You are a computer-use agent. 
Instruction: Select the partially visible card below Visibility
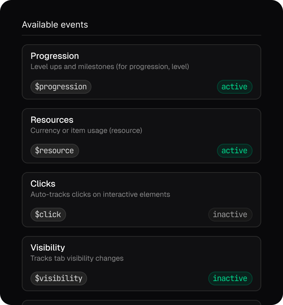[141, 302]
